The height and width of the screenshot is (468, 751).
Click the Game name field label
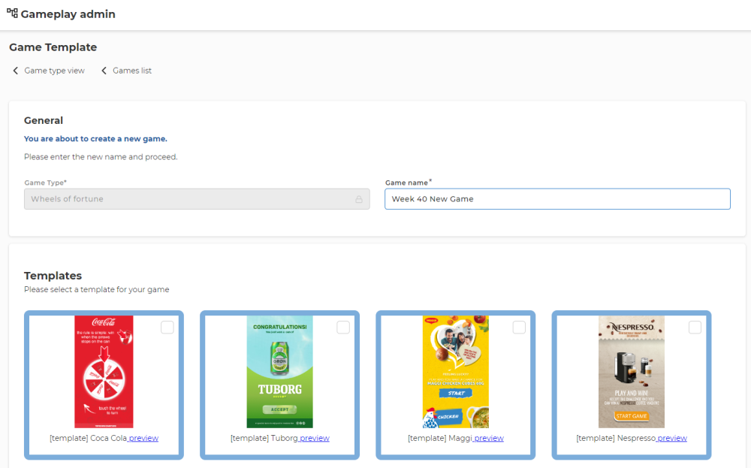pyautogui.click(x=409, y=183)
